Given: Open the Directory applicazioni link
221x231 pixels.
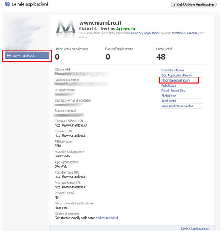Looking at the screenshot, I should (145, 33).
